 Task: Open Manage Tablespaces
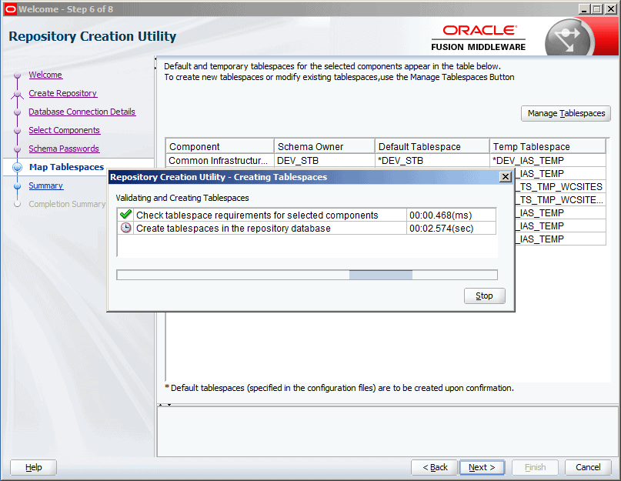(566, 114)
